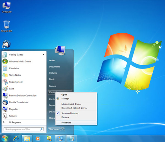
Task: Click the Devices entry in right pane
Action: pyautogui.click(x=52, y=105)
